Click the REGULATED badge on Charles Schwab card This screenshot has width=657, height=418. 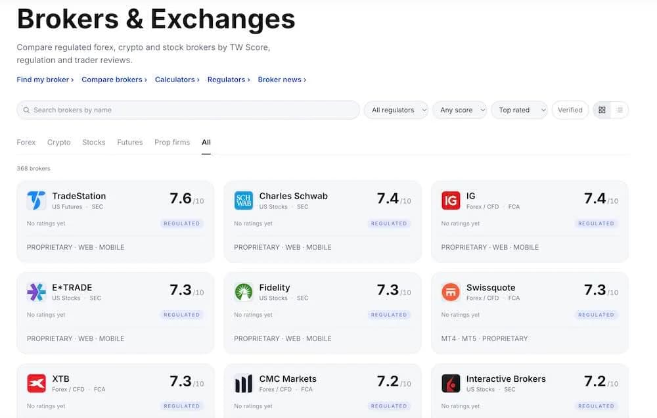pos(389,223)
